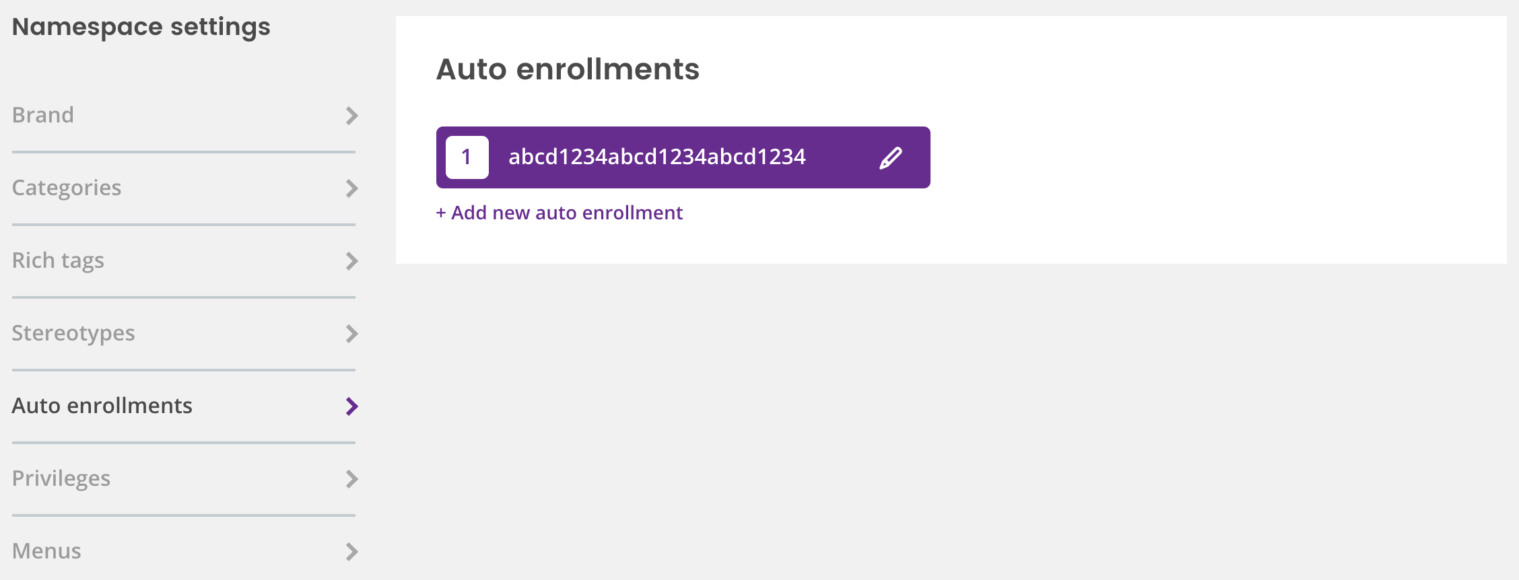
Task: Open the Privileges settings section
Action: click(184, 479)
